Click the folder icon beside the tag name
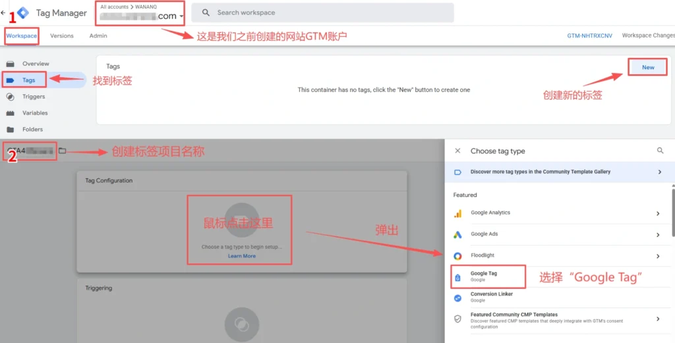Viewport: 675px width, 343px height. [63, 151]
